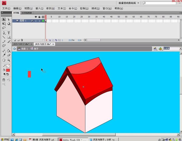Click the new layer folder icon
Screen dimensions: 182x141
click(x=18, y=40)
